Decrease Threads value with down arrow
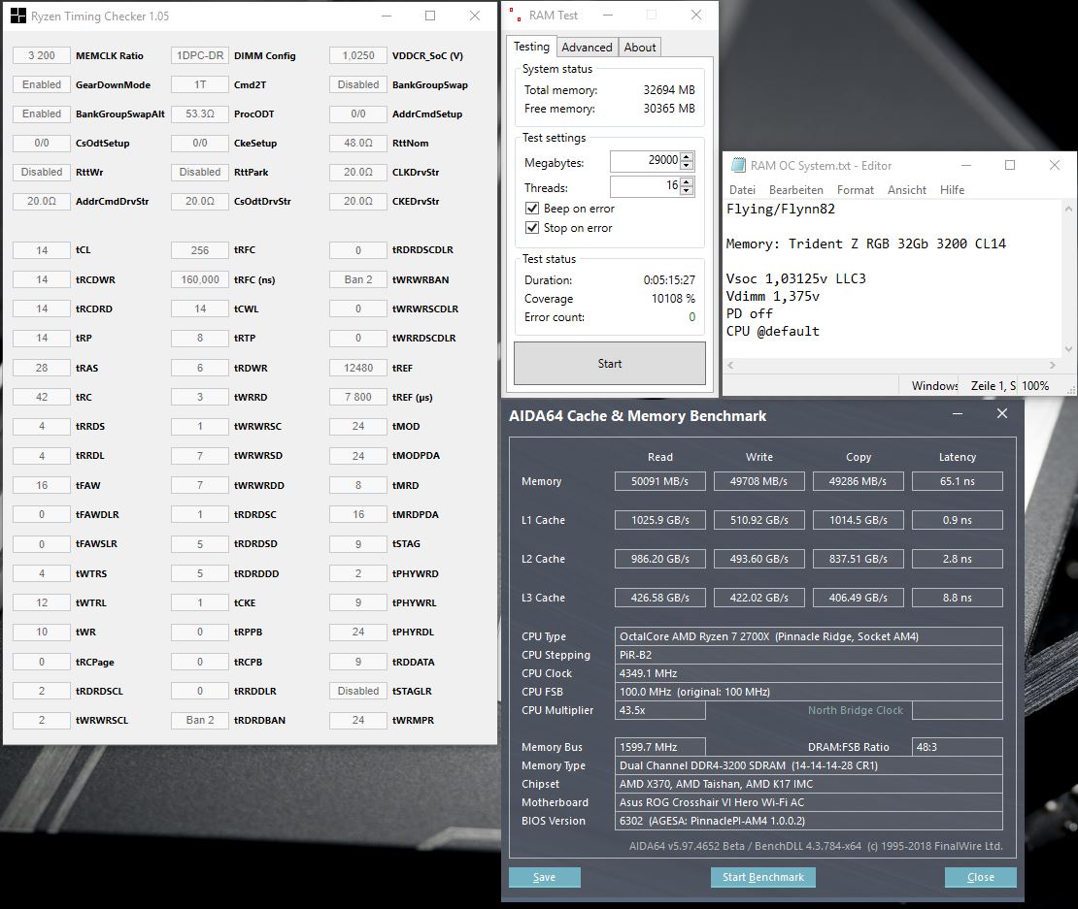The height and width of the screenshot is (909, 1078). click(686, 190)
